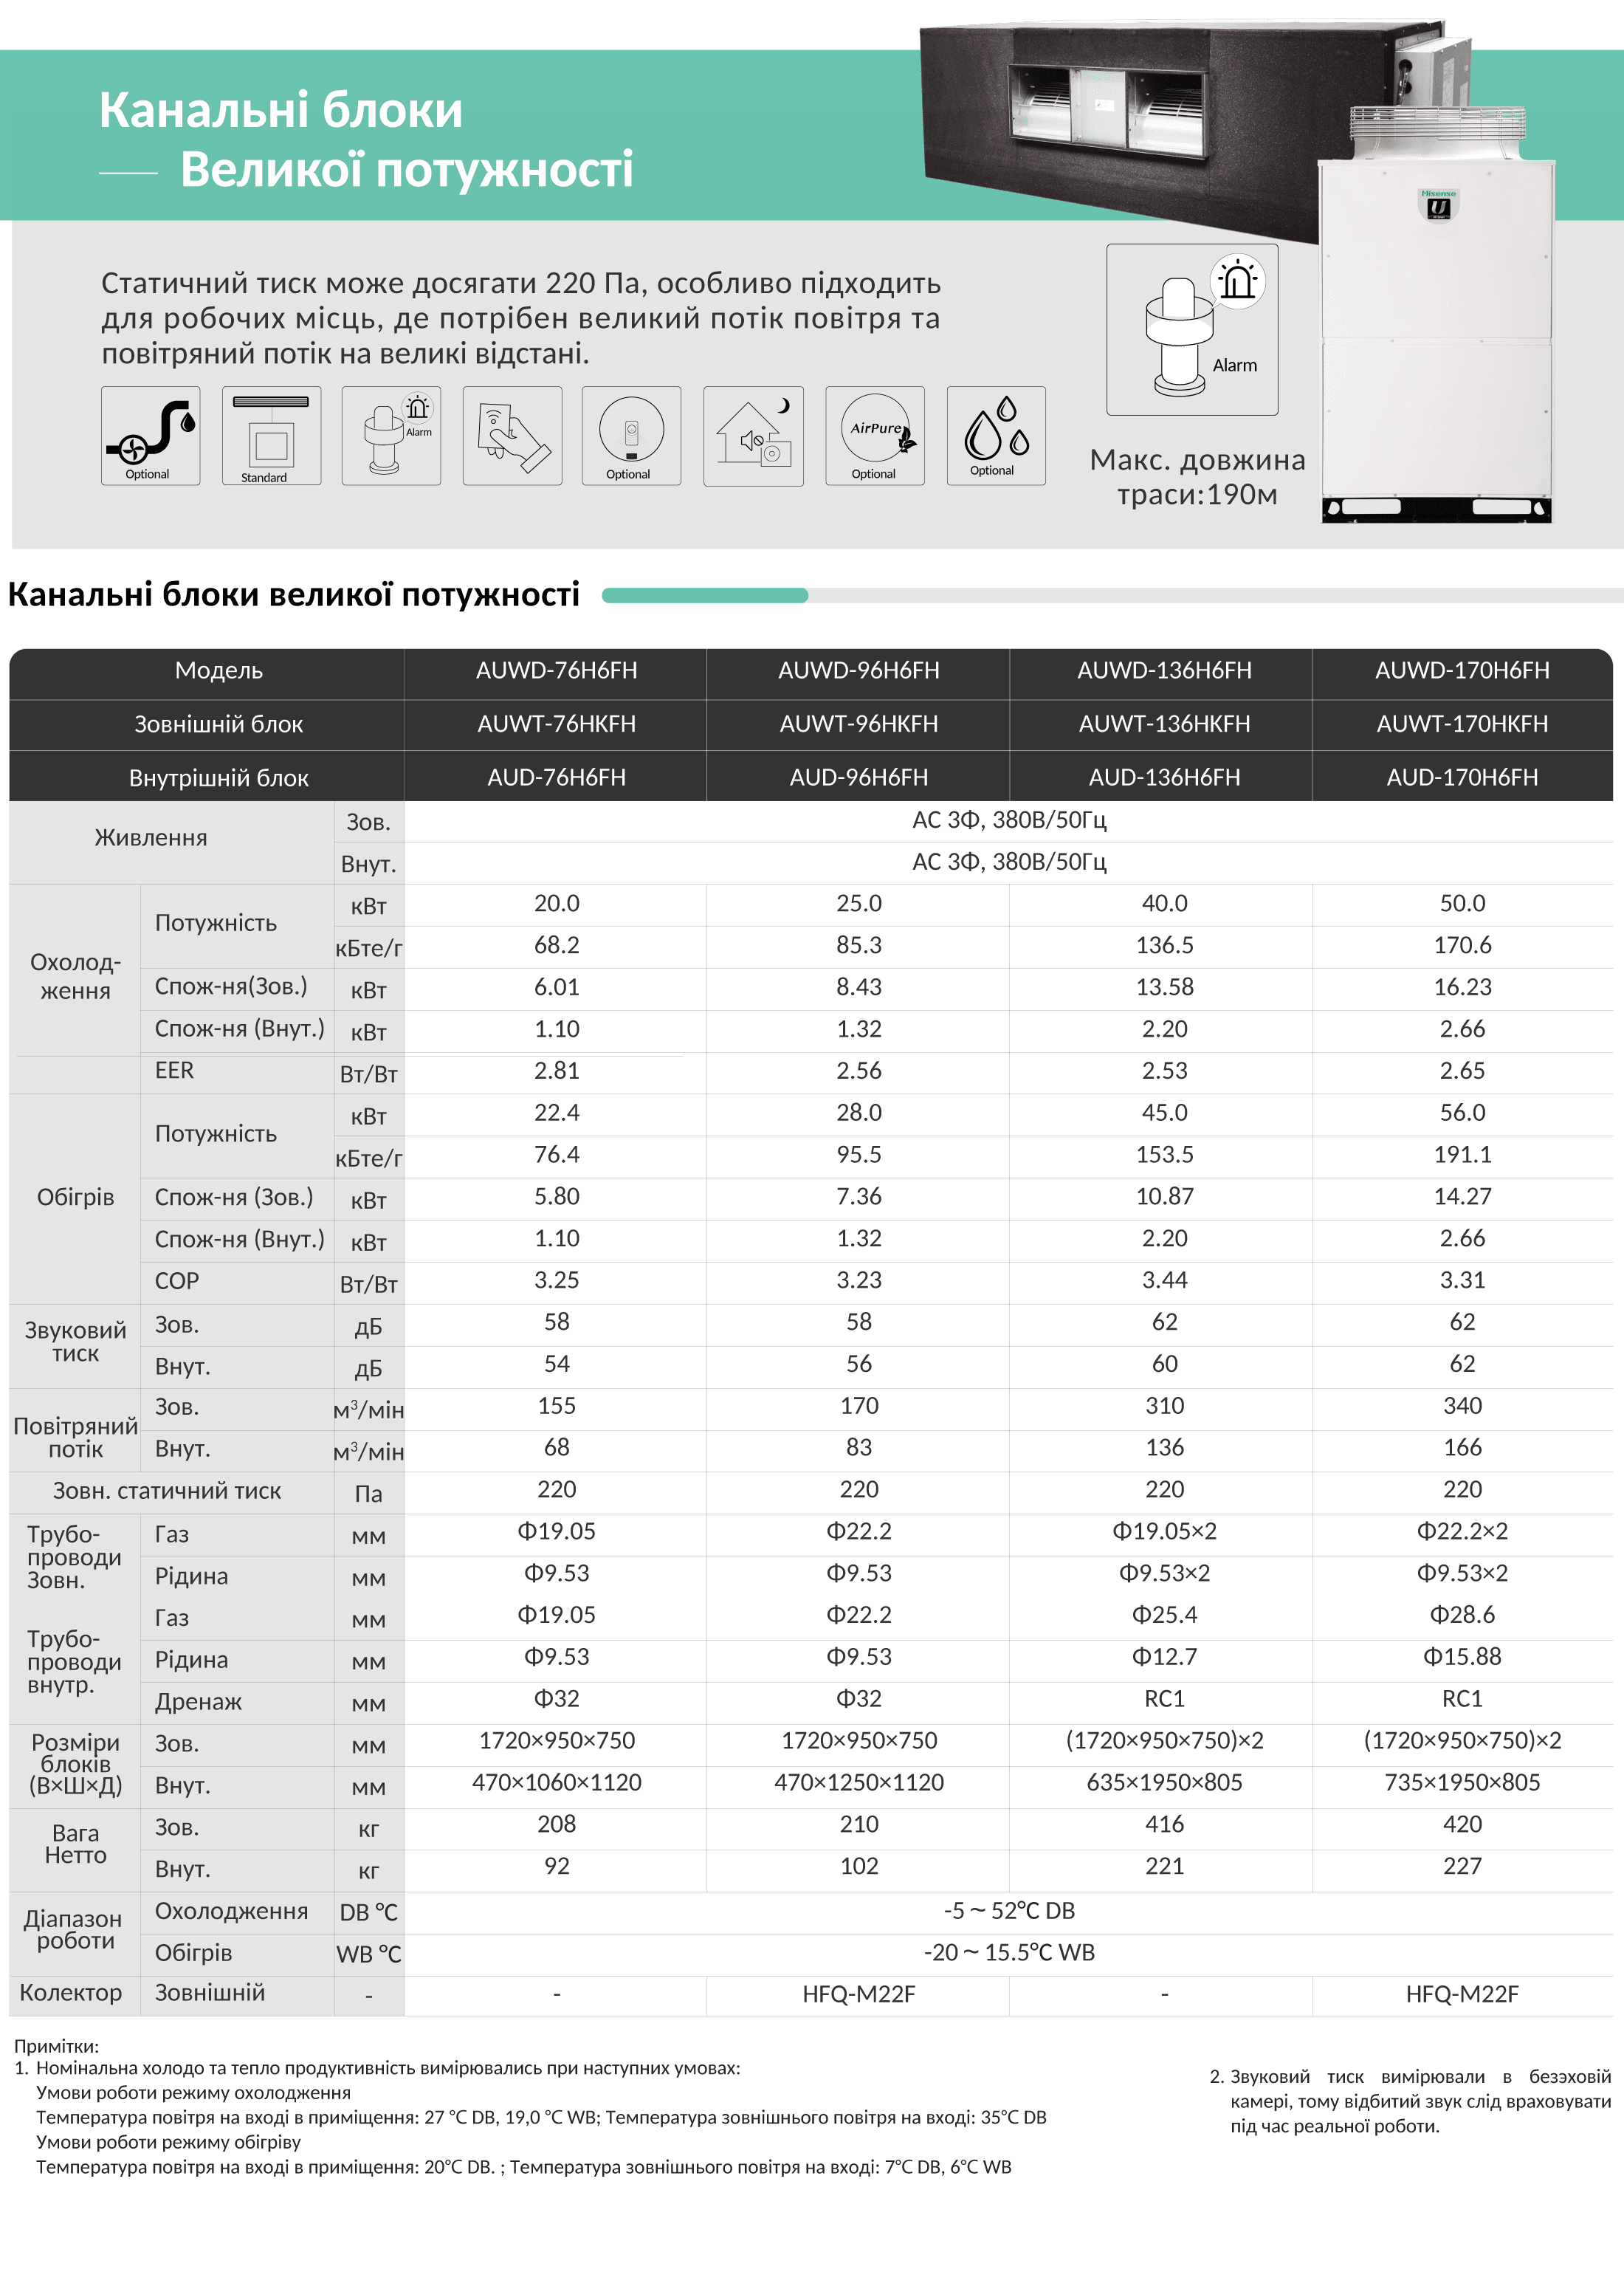Click the "Внутрішній блок" header label
The height and width of the screenshot is (2283, 1624).
[219, 778]
